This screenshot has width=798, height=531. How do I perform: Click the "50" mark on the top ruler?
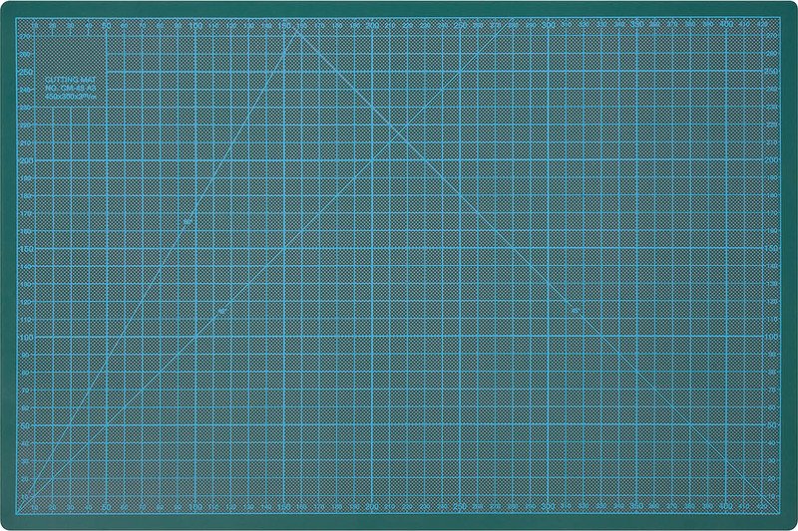tap(106, 25)
